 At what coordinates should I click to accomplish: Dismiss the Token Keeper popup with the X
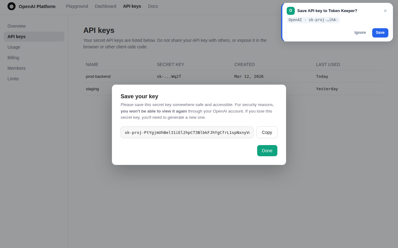pyautogui.click(x=385, y=11)
